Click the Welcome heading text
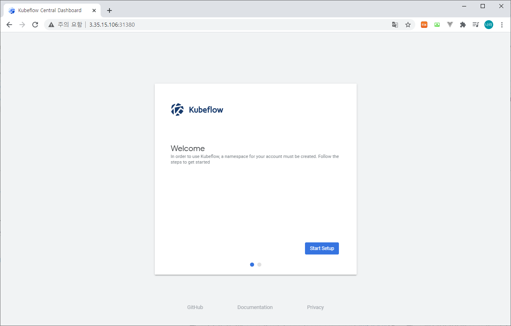The image size is (511, 326). (187, 148)
